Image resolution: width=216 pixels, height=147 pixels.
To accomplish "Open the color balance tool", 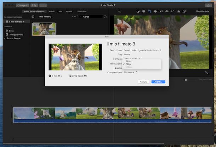I will 138,11.
